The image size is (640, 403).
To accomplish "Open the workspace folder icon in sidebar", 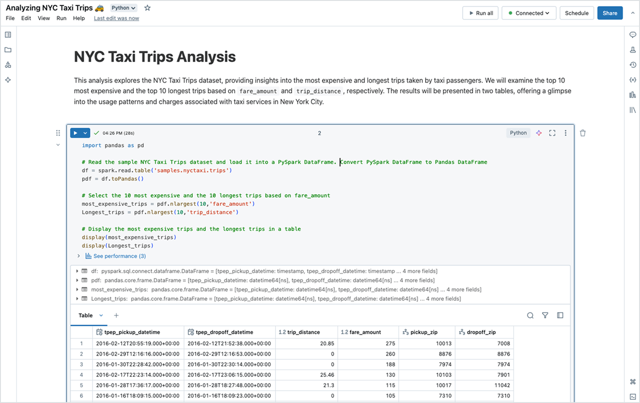I will tap(8, 50).
